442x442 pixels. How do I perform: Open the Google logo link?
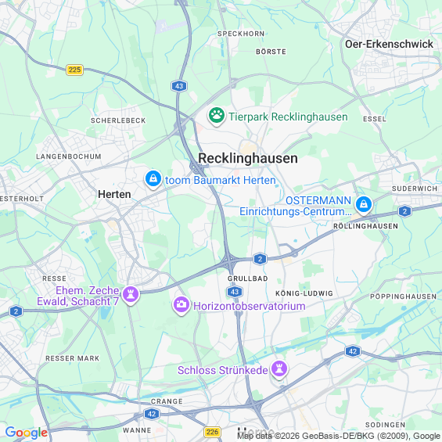pos(27,433)
